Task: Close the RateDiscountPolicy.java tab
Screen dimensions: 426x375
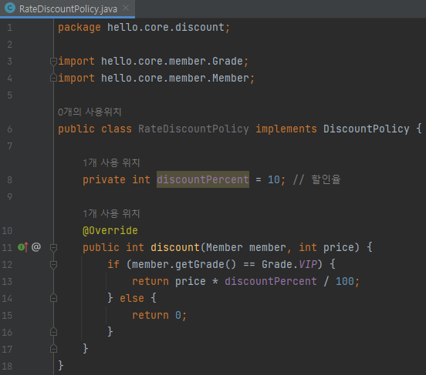Action: [x=126, y=8]
